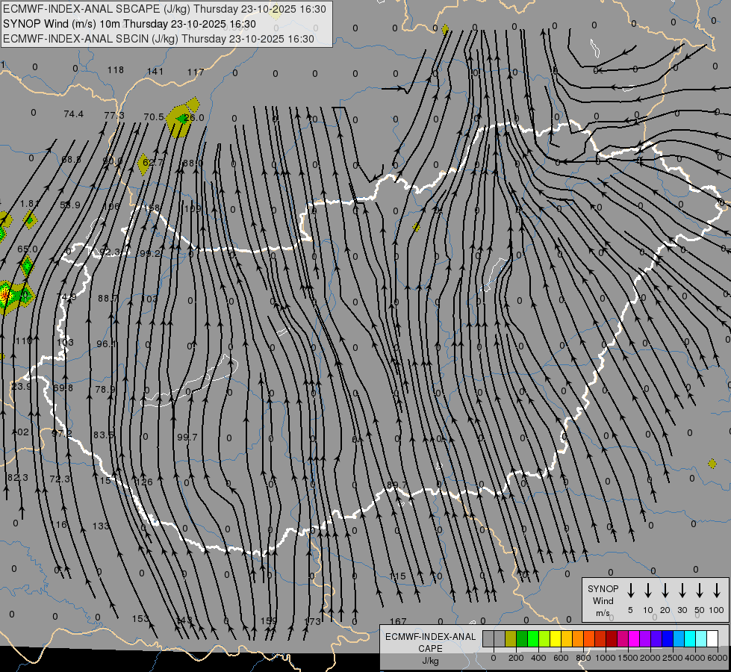The image size is (731, 672).
Task: Click the J/kg unit label in legend
Action: [430, 661]
